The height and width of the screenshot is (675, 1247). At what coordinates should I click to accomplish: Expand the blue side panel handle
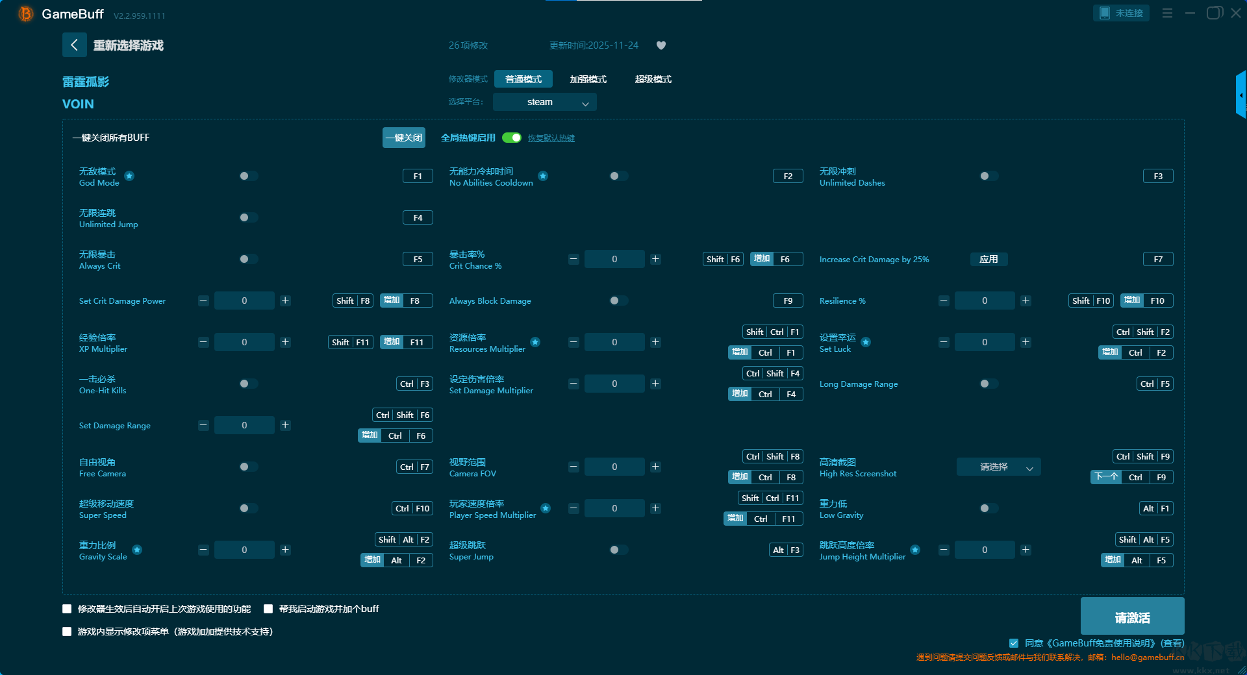[1241, 95]
